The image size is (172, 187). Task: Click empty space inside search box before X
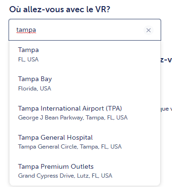89,30
